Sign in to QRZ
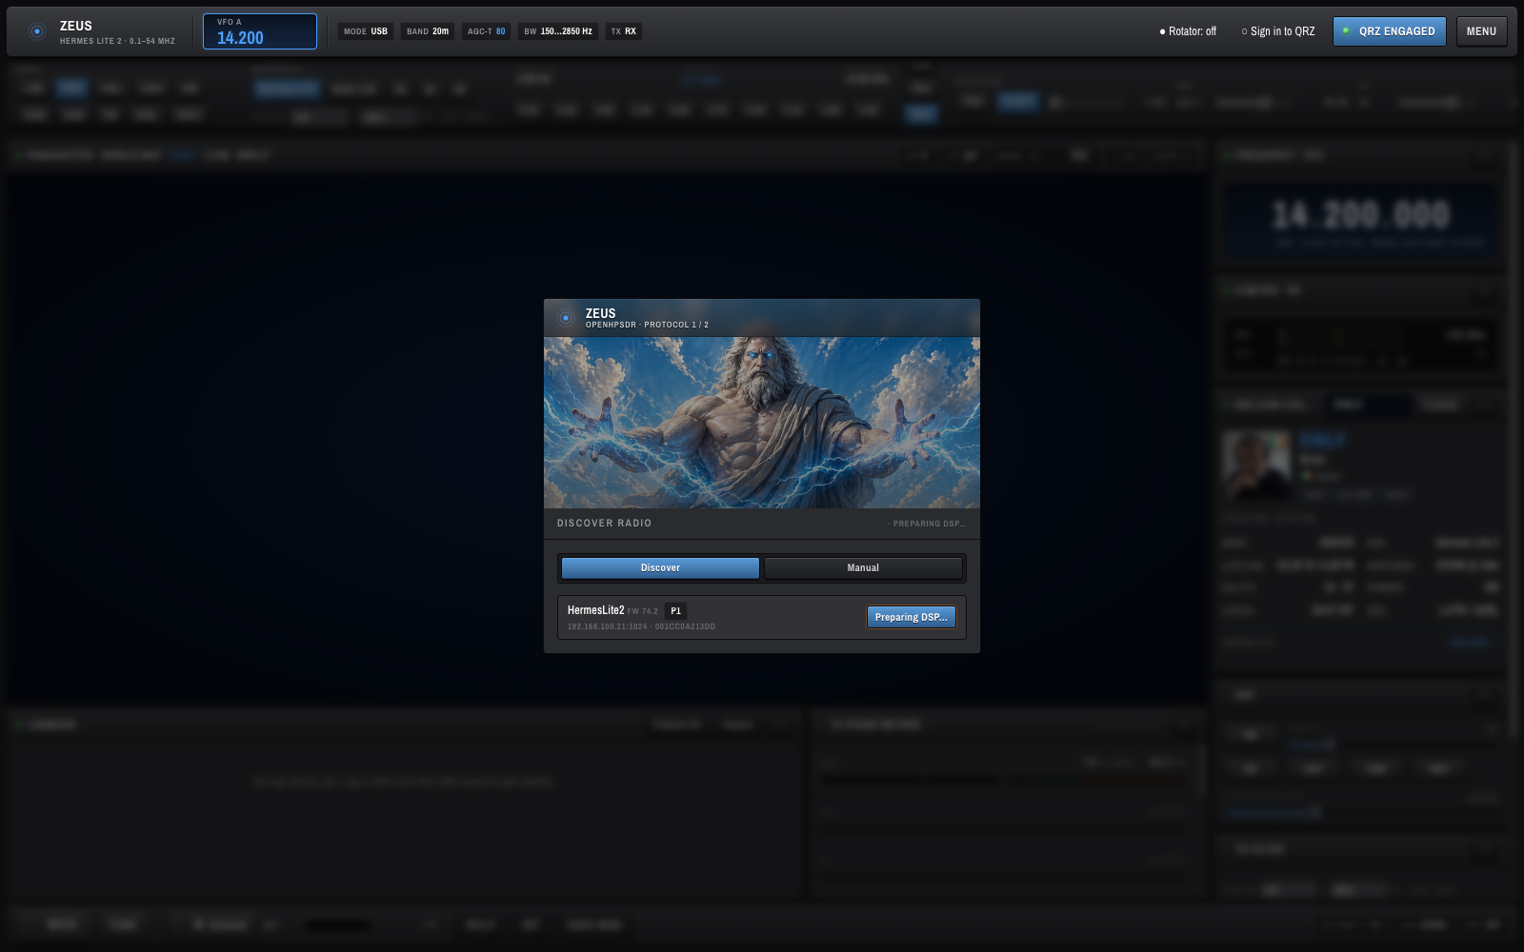This screenshot has width=1524, height=952. [x=1278, y=31]
